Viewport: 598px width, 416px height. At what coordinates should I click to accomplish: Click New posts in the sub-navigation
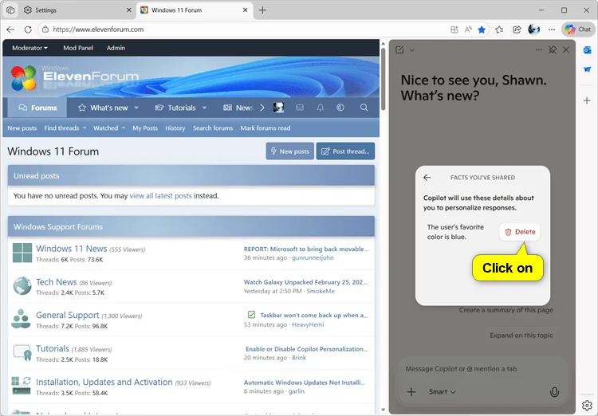pyautogui.click(x=22, y=128)
